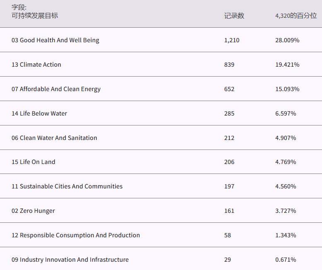
Task: Click the 4,320的百分位 column header
Action: pyautogui.click(x=296, y=16)
